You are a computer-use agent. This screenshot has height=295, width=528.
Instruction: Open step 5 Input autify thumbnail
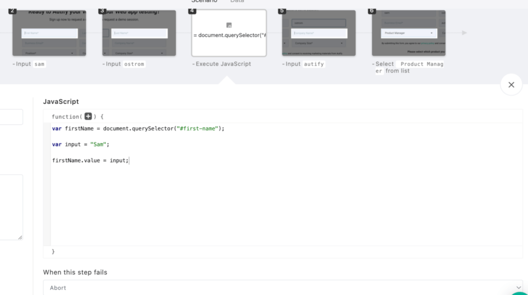click(x=319, y=32)
